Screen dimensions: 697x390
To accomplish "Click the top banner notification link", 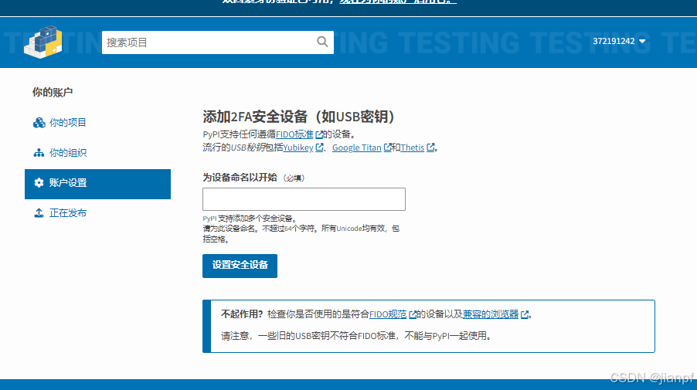I will (x=398, y=2).
